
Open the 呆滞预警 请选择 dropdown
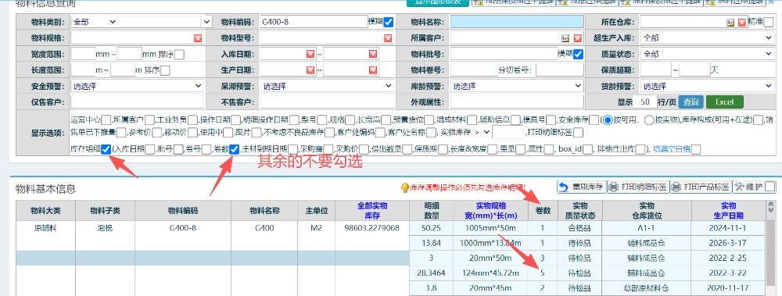point(327,86)
